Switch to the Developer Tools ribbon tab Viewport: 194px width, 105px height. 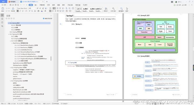coord(70,5)
